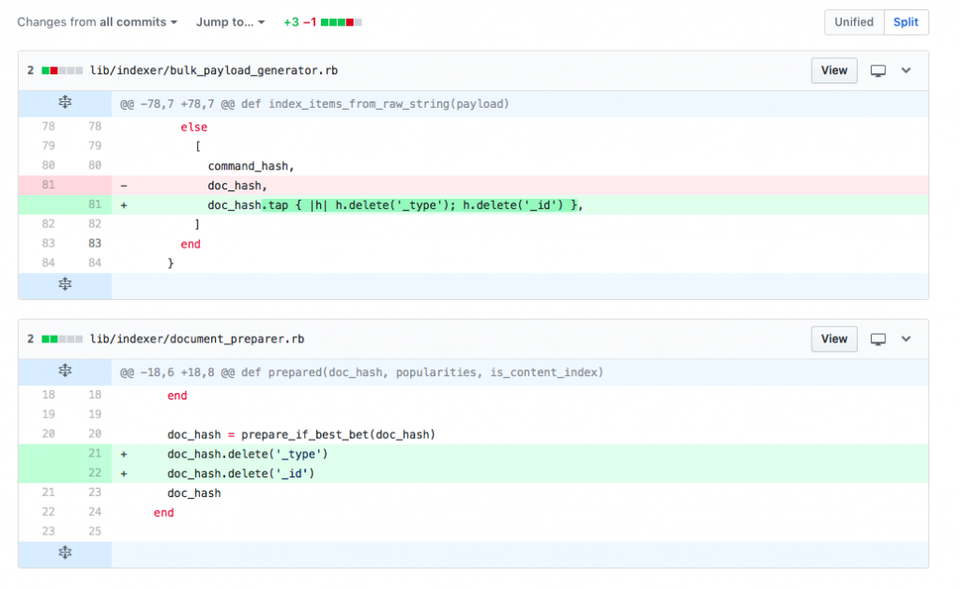The image size is (961, 589).
Task: Click diffstat blocks beside document_preparer.rb
Action: [x=62, y=340]
